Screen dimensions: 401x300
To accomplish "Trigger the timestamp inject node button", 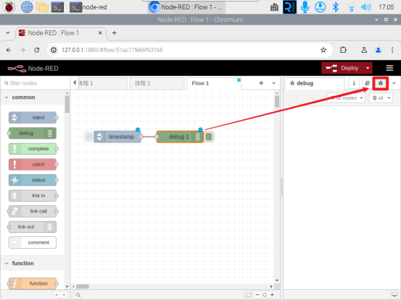I will coord(89,137).
